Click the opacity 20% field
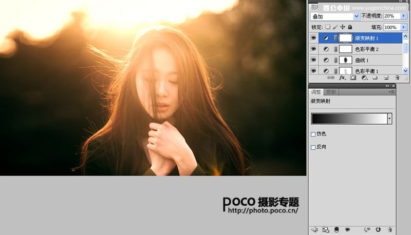Viewport: 411px width, 235px height. click(x=392, y=16)
